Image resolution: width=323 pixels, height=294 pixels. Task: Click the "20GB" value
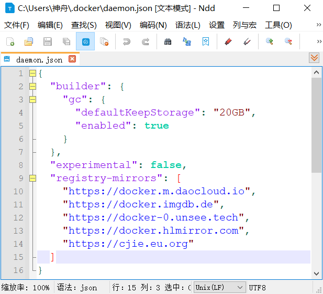coord(232,112)
